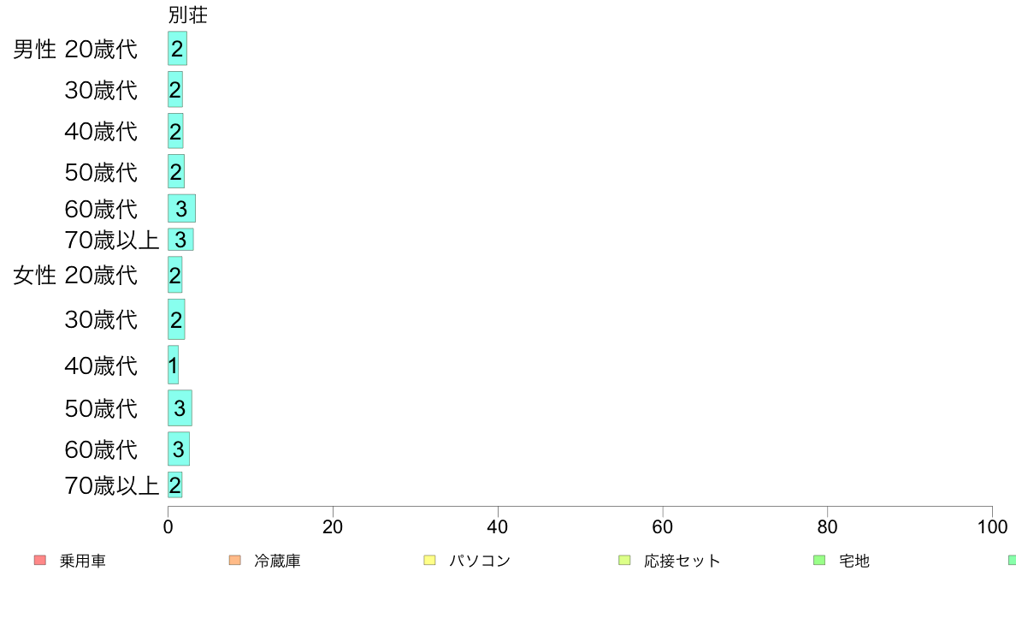Select the 女性 20歳代 row label
This screenshot has height=630, width=1016.
[75, 275]
